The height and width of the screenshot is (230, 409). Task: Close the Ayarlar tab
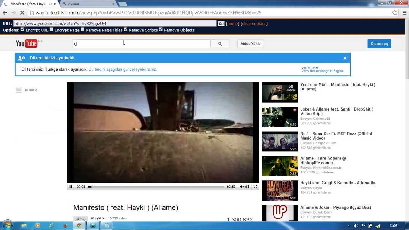[x=112, y=4]
